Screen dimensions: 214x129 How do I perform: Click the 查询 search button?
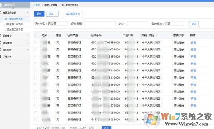pos(194,24)
